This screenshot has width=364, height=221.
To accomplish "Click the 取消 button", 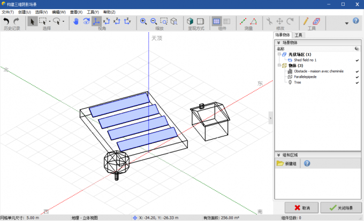I will tap(301, 208).
